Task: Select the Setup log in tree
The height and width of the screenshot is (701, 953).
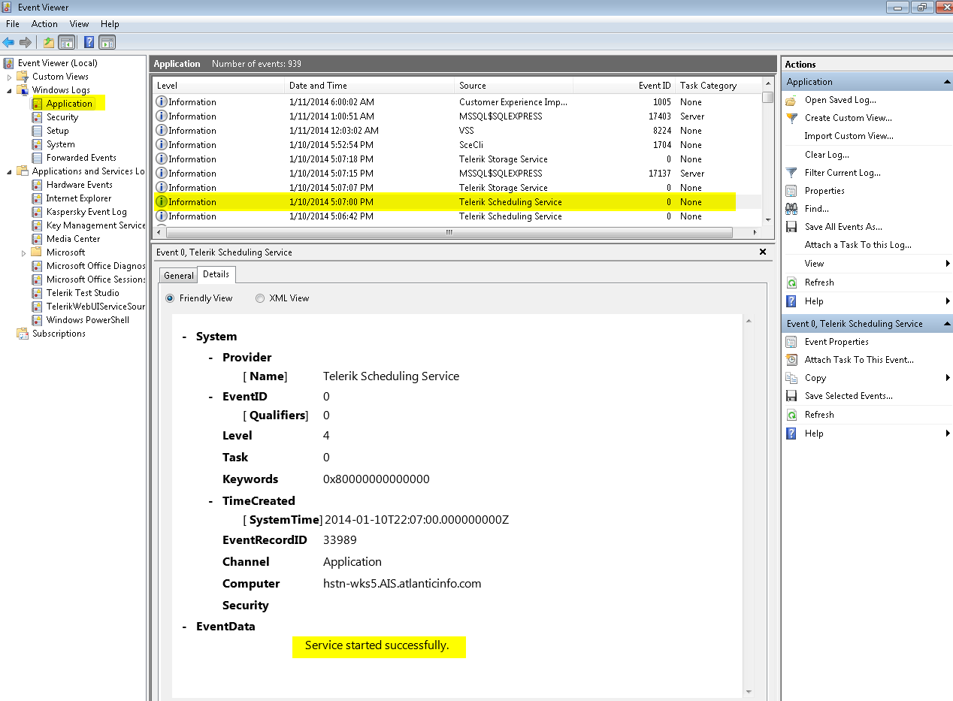Action: [57, 131]
